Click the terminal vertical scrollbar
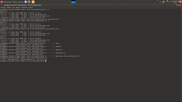182x102 pixels. click(181, 55)
